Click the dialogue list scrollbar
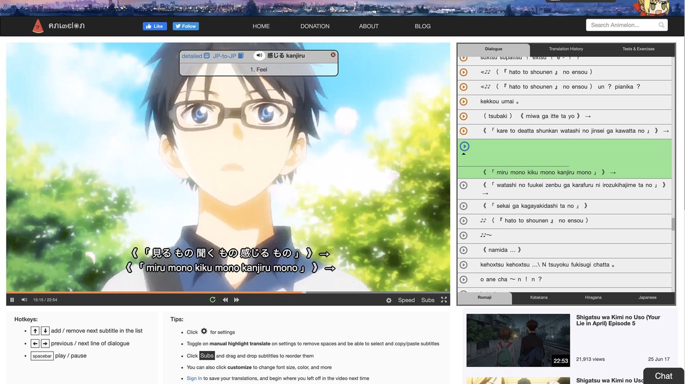Screen dimensions: 685x384 pos(673,224)
